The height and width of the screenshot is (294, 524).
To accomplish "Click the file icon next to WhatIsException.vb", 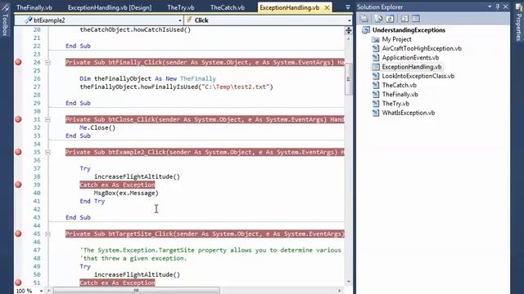I will tap(376, 113).
